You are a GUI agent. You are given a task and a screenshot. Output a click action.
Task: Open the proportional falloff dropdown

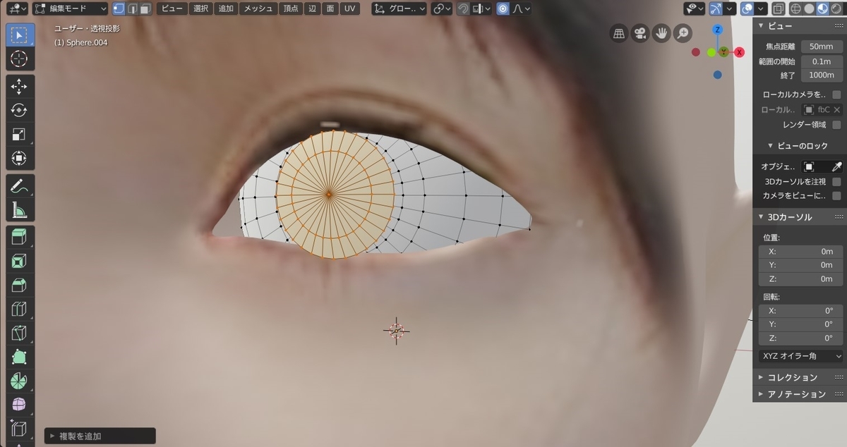click(x=522, y=9)
